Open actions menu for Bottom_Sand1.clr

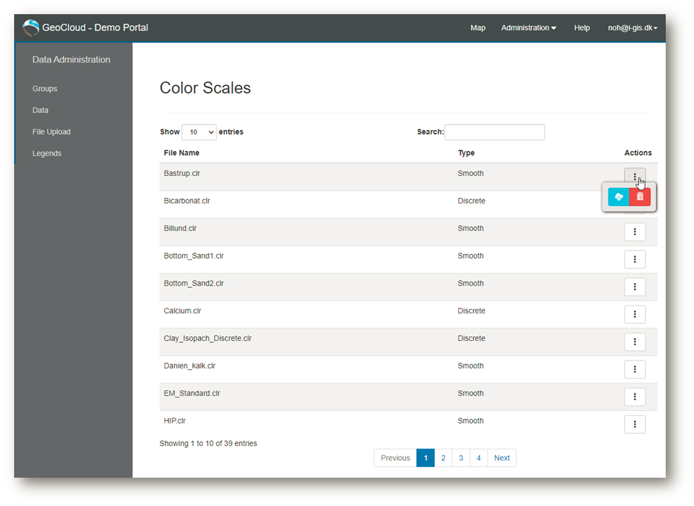(x=635, y=259)
